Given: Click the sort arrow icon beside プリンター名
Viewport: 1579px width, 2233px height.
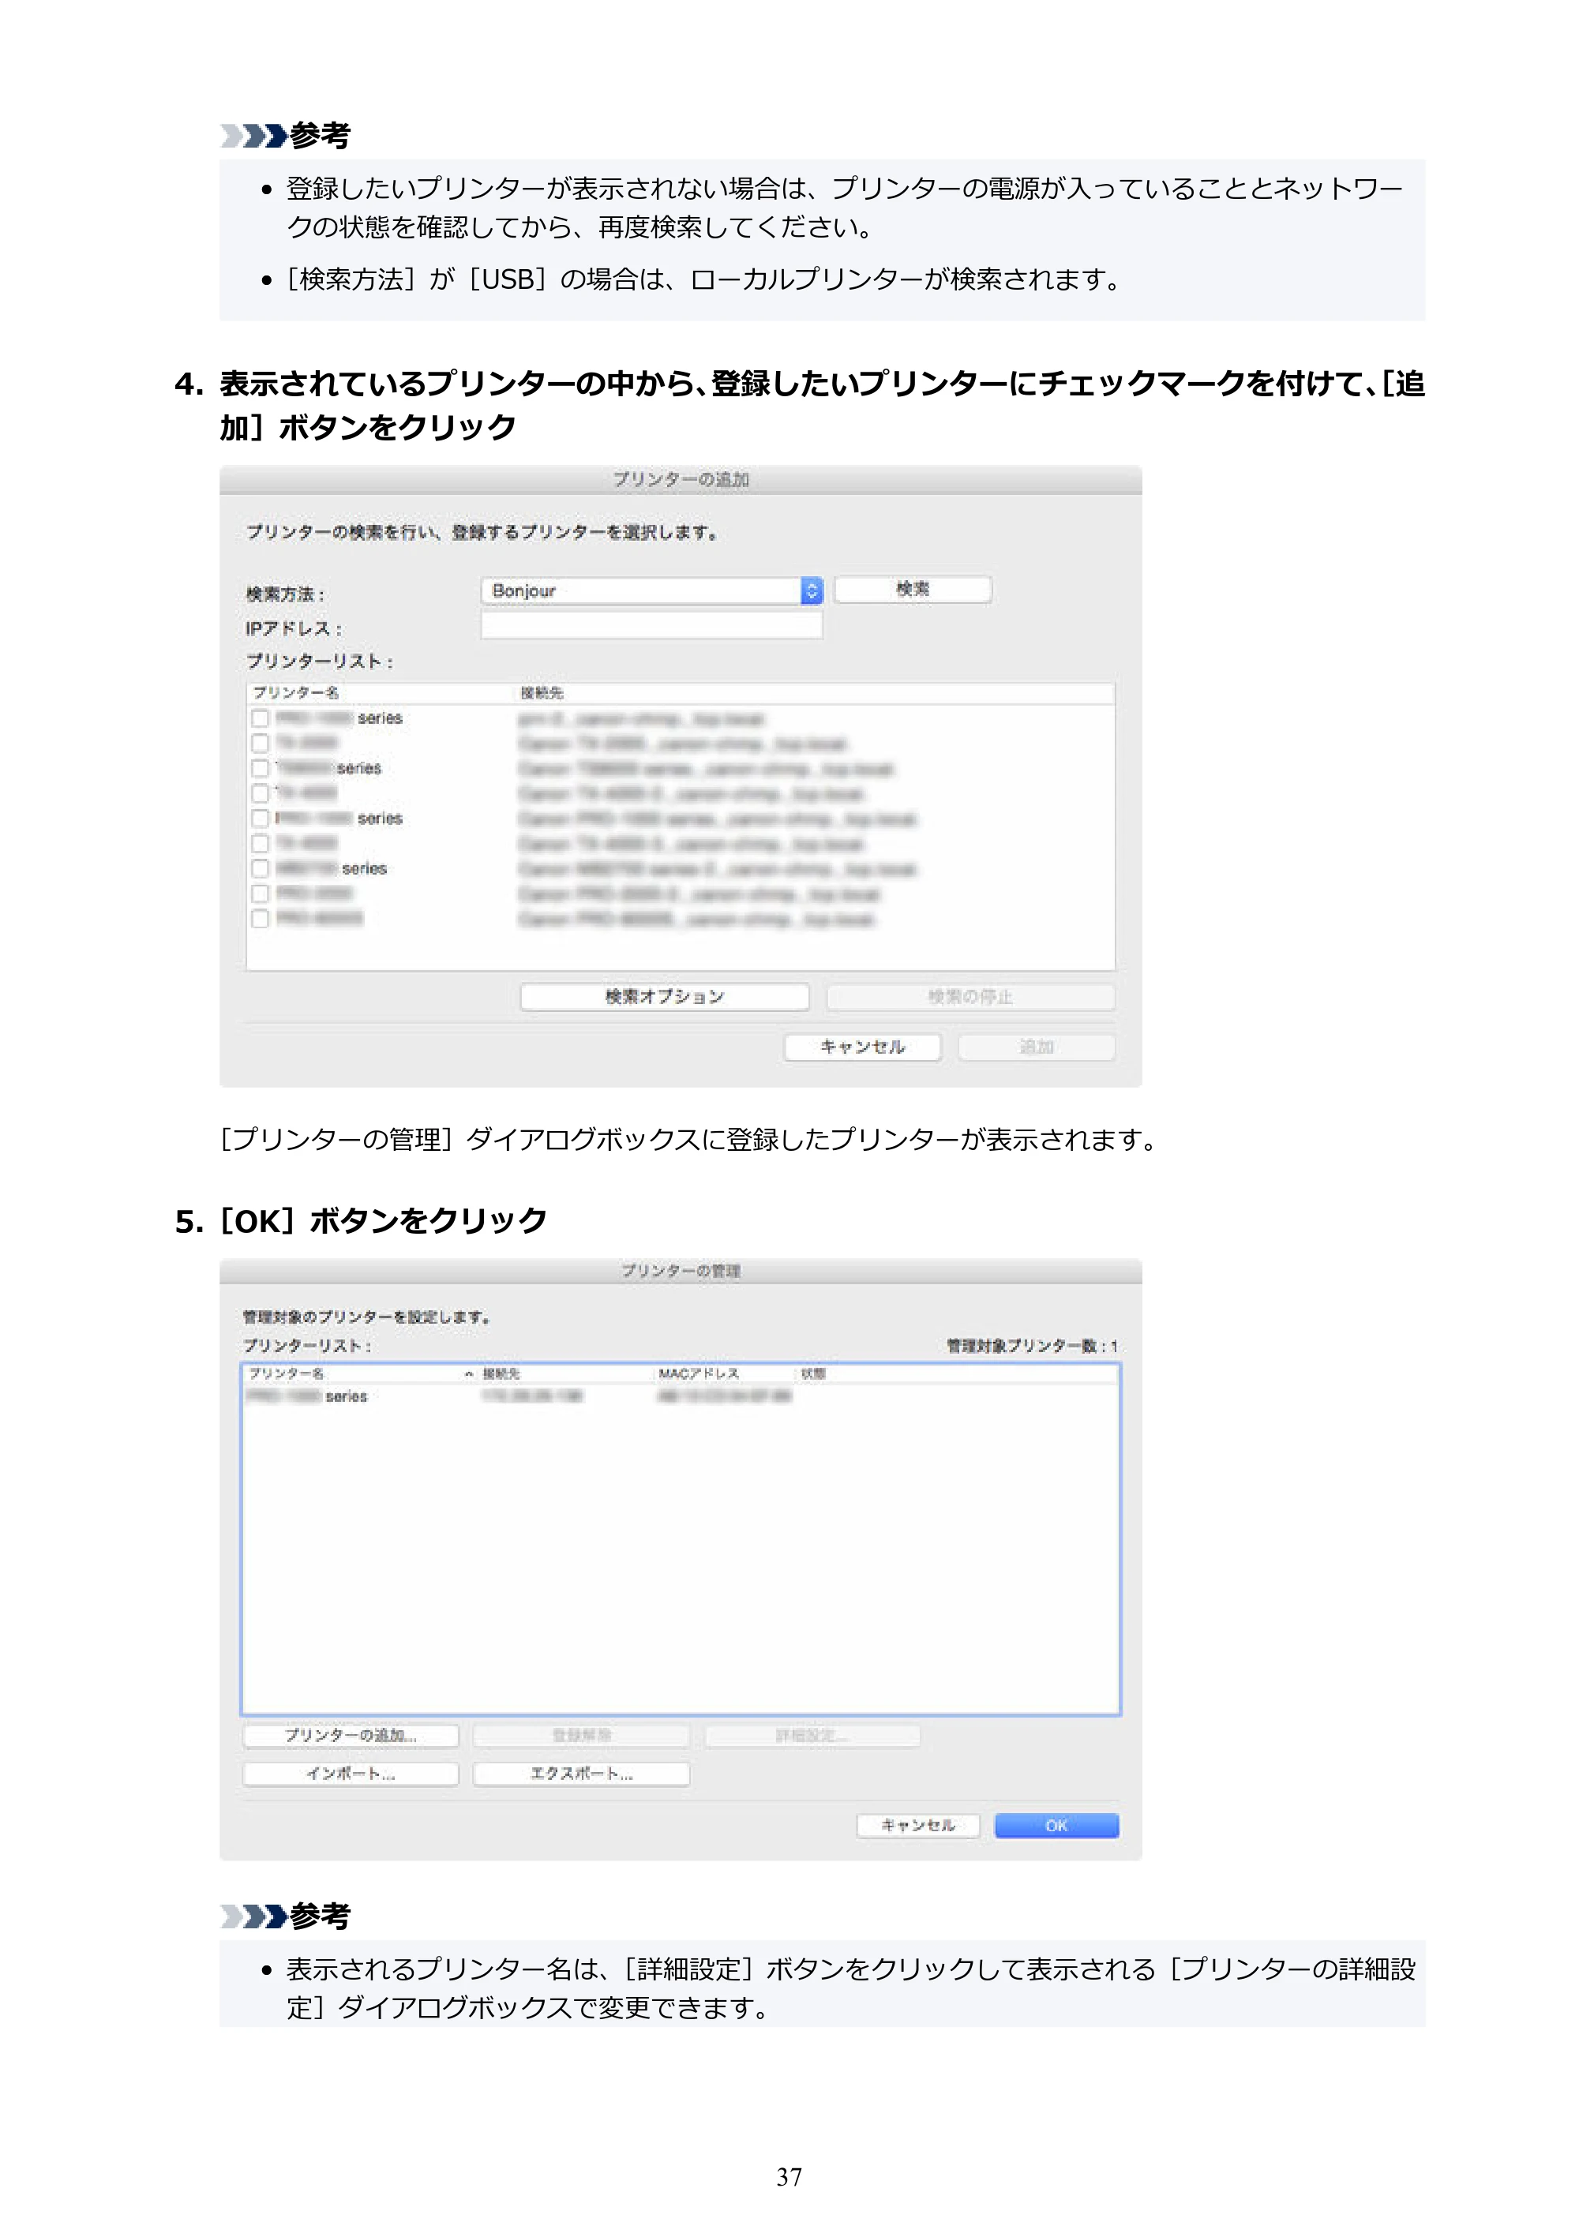Looking at the screenshot, I should point(469,1374).
